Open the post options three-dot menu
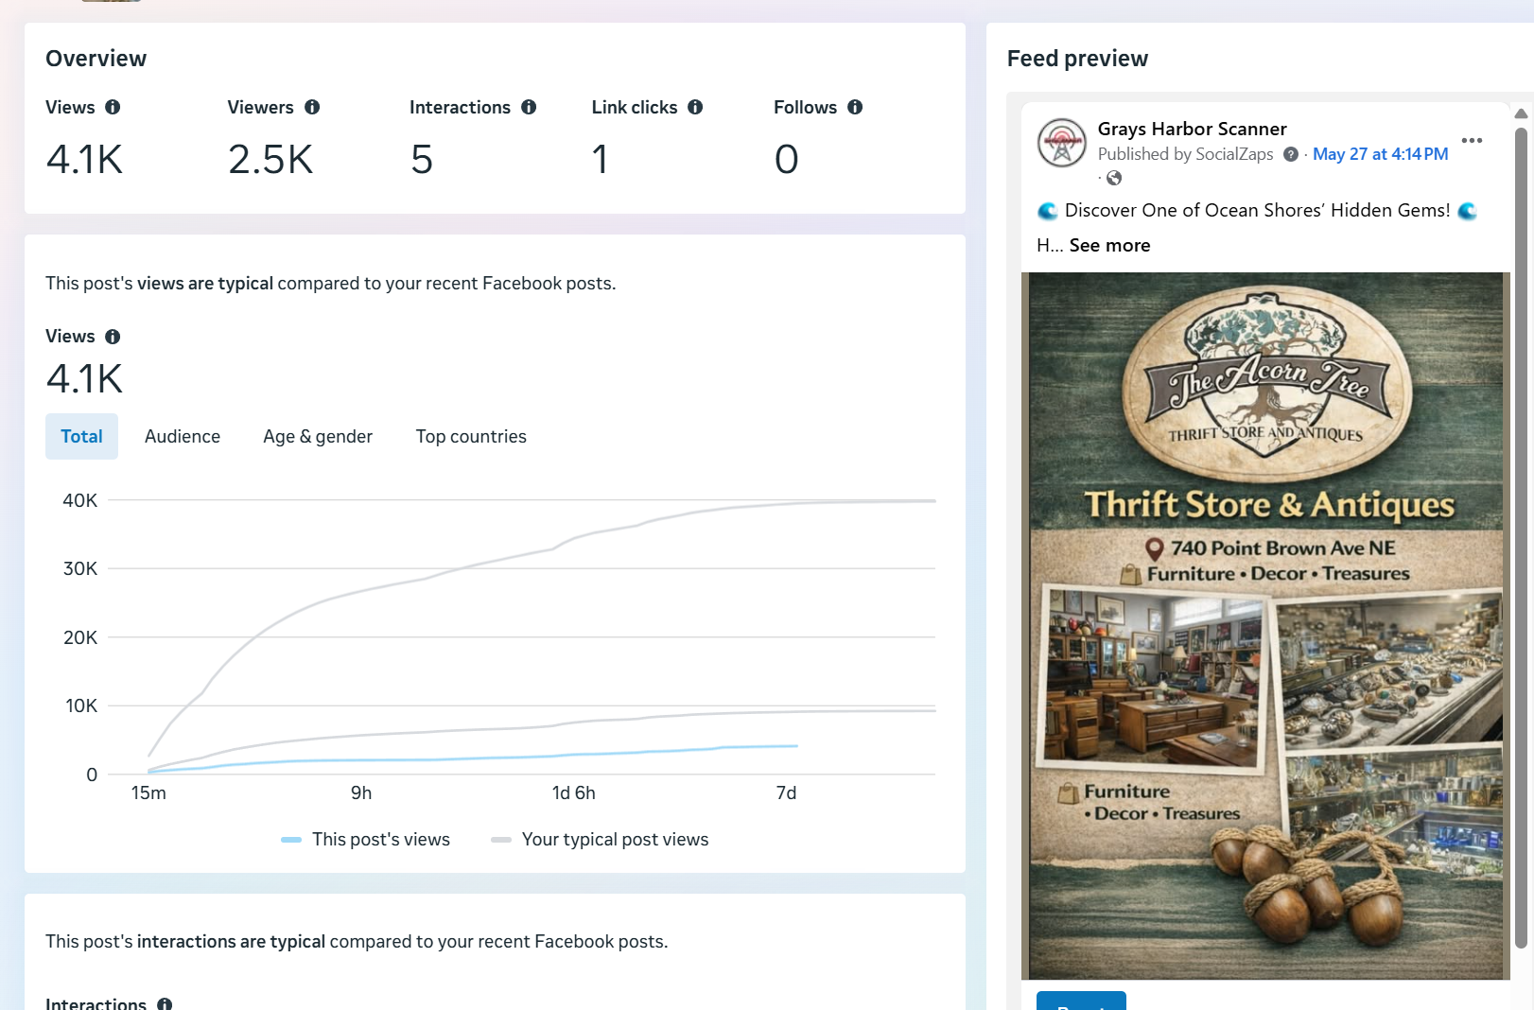This screenshot has height=1010, width=1534. point(1472,141)
